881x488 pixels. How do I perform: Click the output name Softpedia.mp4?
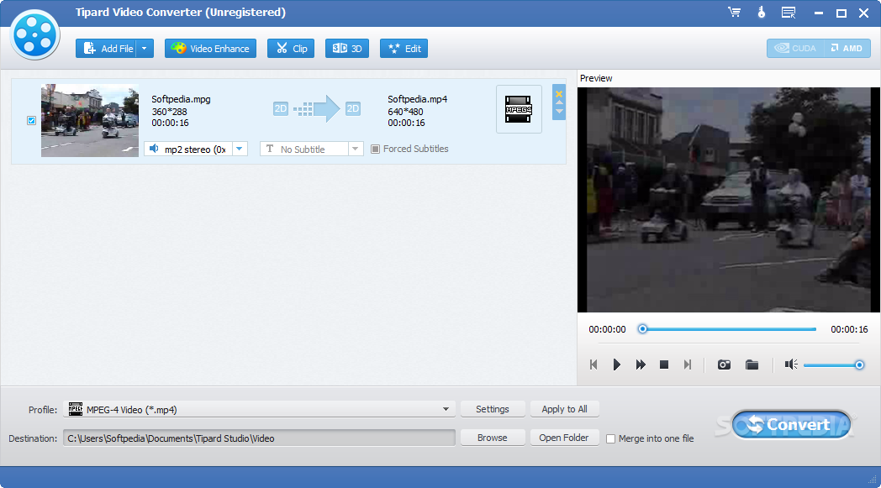(x=418, y=99)
